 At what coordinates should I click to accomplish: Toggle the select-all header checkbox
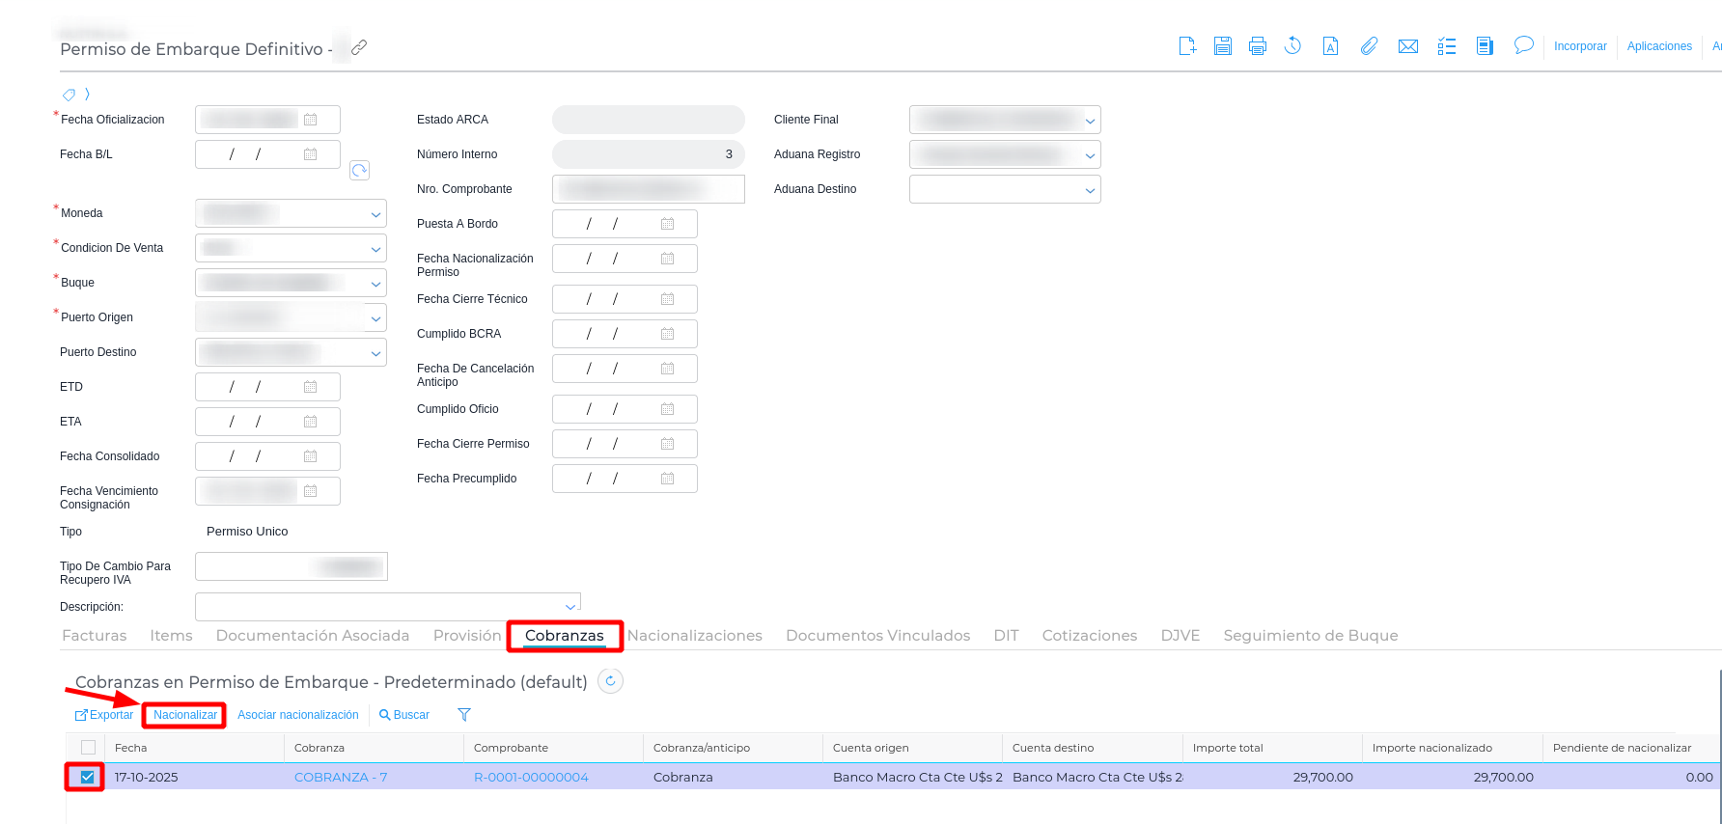(x=88, y=748)
